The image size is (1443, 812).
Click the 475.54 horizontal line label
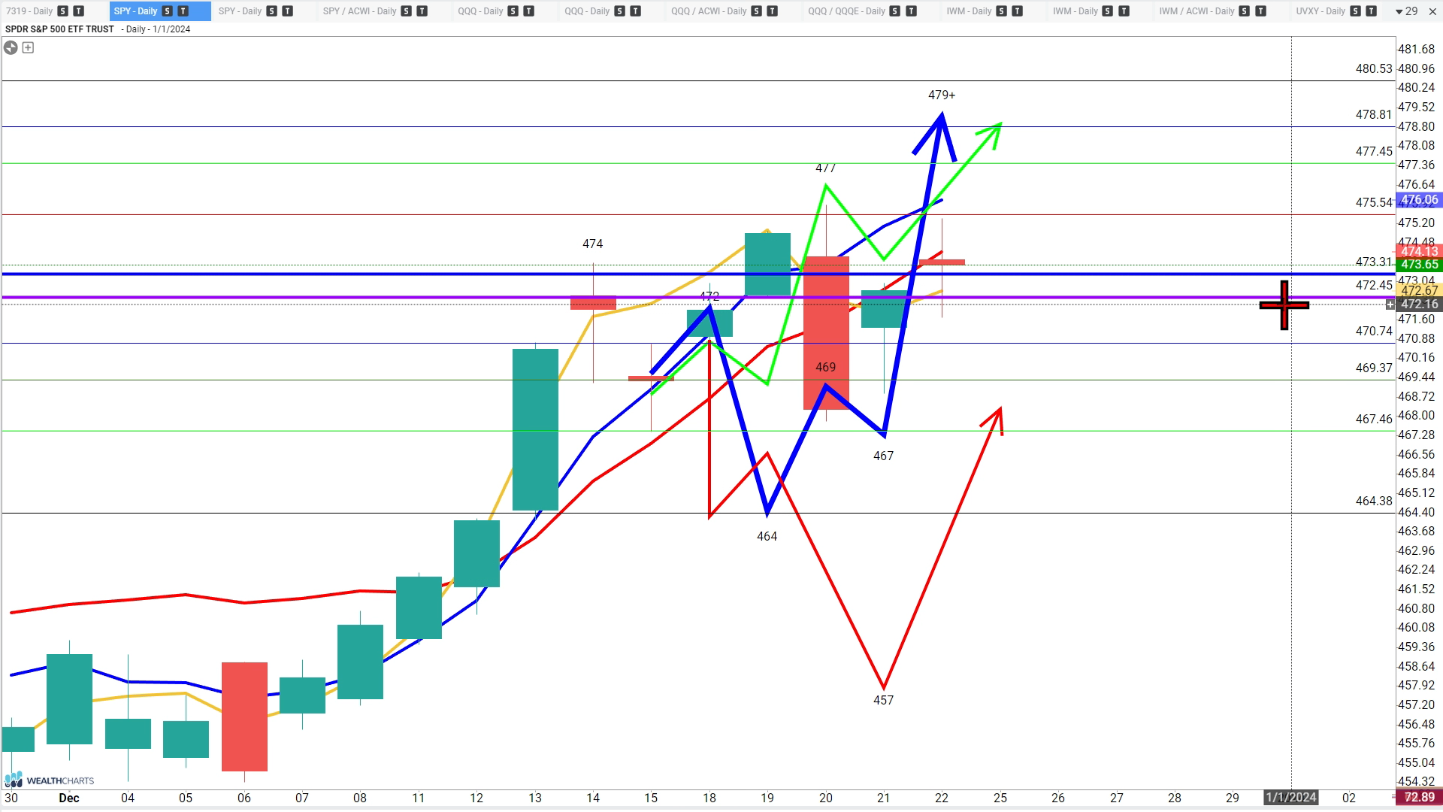[x=1374, y=202]
